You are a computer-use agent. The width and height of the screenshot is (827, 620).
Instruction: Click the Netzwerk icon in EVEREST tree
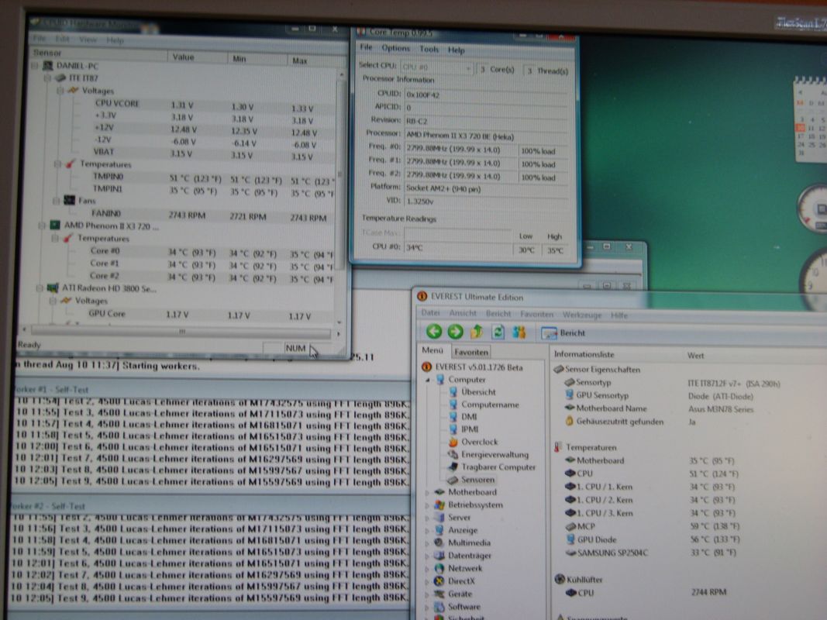(x=439, y=568)
